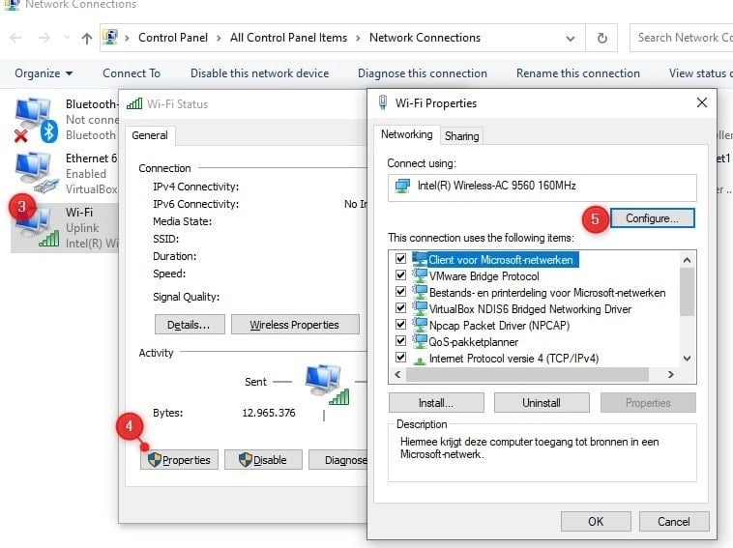Image resolution: width=733 pixels, height=548 pixels.
Task: Click greyed Properties button in Wi-Fi Properties
Action: (x=648, y=403)
